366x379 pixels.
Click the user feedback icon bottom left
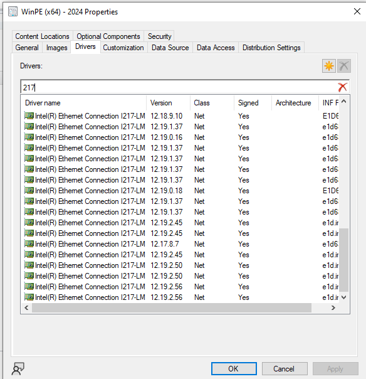tap(18, 368)
